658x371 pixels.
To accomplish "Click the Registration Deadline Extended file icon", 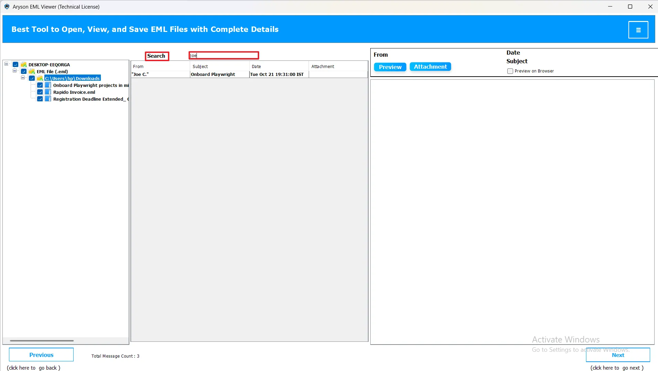I will [48, 99].
